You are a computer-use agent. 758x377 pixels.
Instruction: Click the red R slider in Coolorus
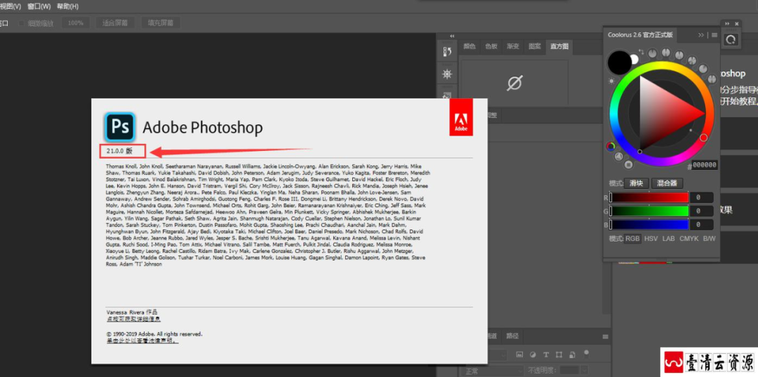tap(649, 198)
